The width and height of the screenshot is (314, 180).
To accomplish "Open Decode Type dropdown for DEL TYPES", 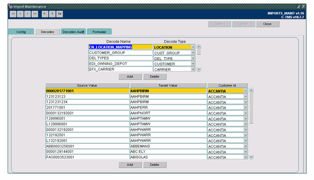I will [193, 58].
